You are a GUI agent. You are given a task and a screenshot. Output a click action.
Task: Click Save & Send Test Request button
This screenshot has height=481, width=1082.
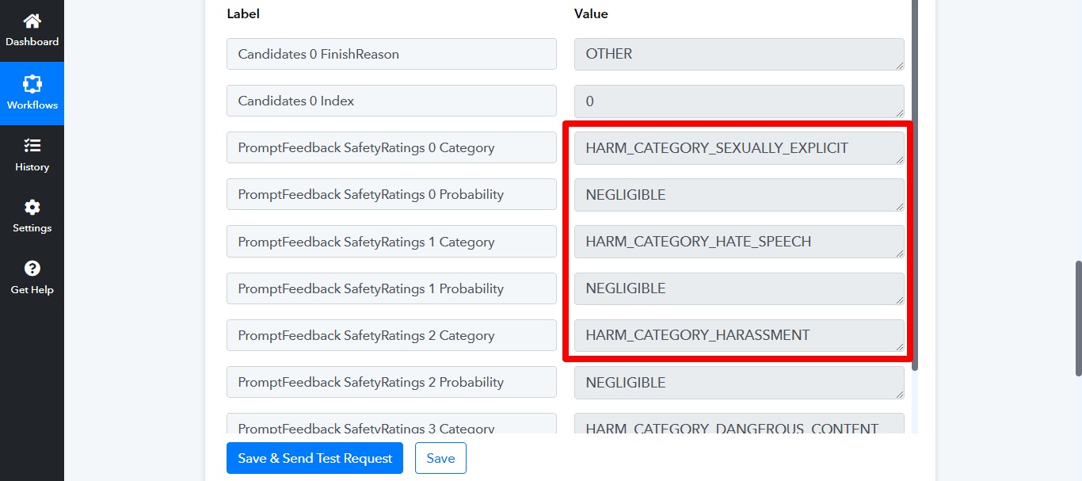click(x=314, y=458)
